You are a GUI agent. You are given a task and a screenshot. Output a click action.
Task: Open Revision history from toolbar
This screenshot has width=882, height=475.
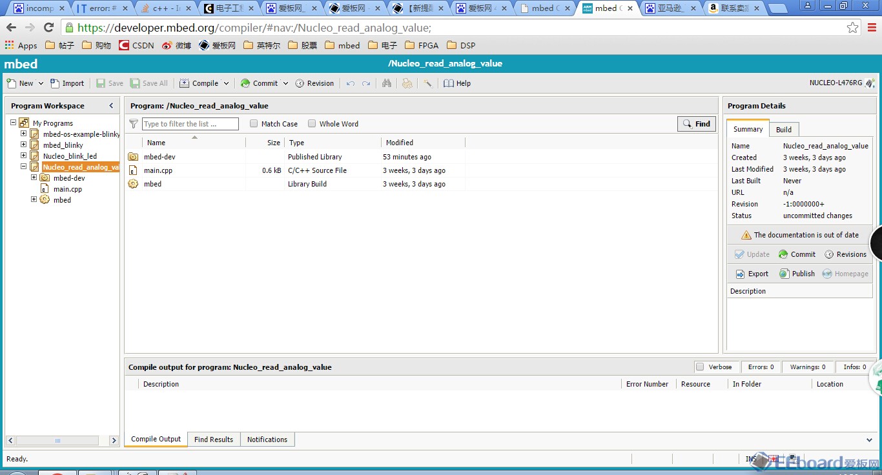[314, 83]
